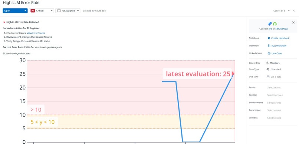Click the unassigned avatar icon
The height and width of the screenshot is (144, 299).
[x=59, y=11]
